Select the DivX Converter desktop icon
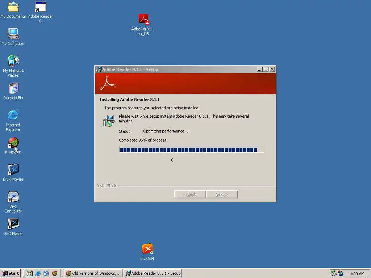This screenshot has height=278, width=371. point(13,202)
